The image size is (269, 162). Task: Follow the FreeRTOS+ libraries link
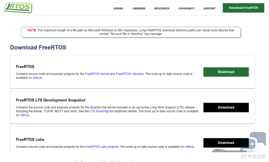(130, 74)
